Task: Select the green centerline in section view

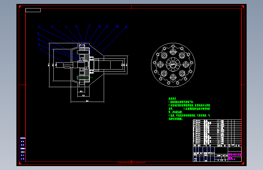Action: pos(85,78)
